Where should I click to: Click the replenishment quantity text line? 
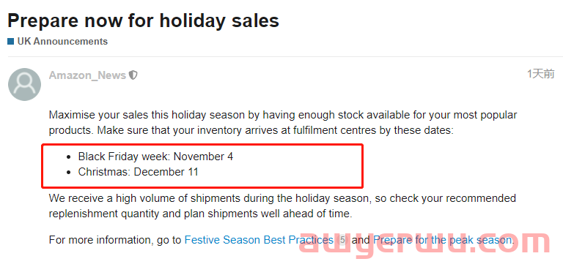click(x=200, y=214)
